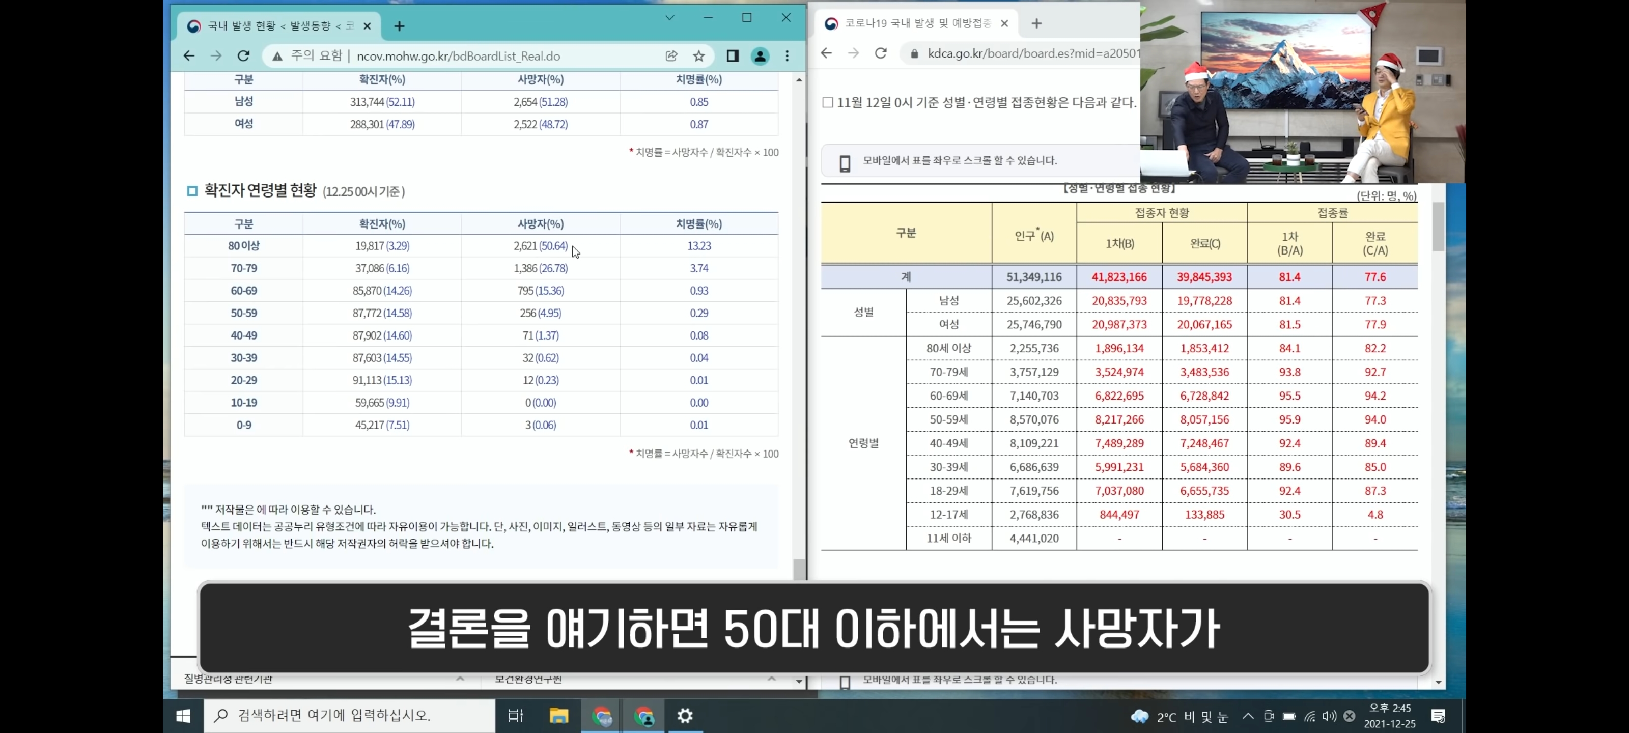This screenshot has width=1629, height=733.
Task: Expand the 질병관리청 관련기관 footer menu
Action: tap(460, 679)
